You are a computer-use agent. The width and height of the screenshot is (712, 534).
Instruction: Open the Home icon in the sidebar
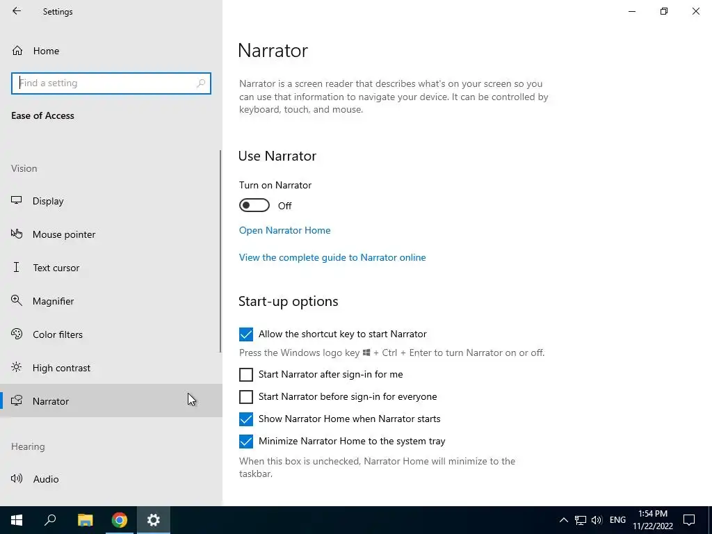click(17, 50)
